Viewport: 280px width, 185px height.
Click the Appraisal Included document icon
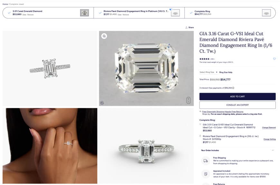[206, 174]
